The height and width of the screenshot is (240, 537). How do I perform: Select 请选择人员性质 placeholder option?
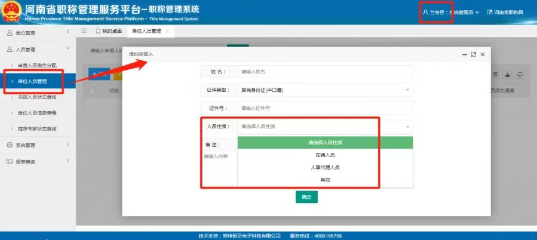[325, 143]
